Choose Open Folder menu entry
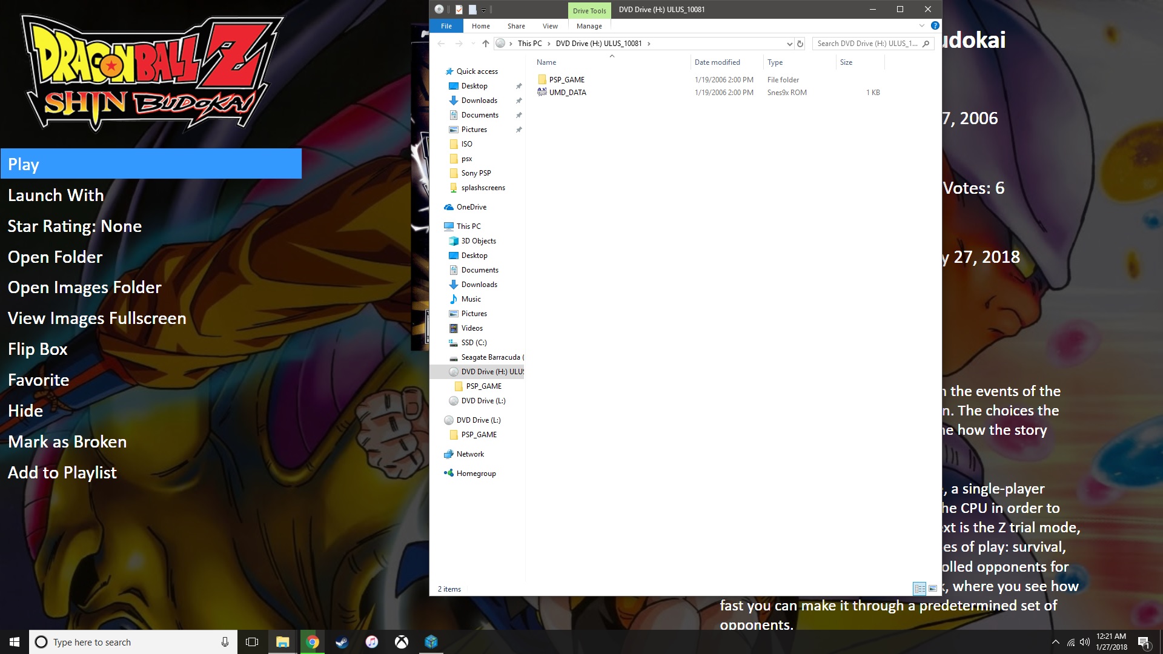 (55, 257)
